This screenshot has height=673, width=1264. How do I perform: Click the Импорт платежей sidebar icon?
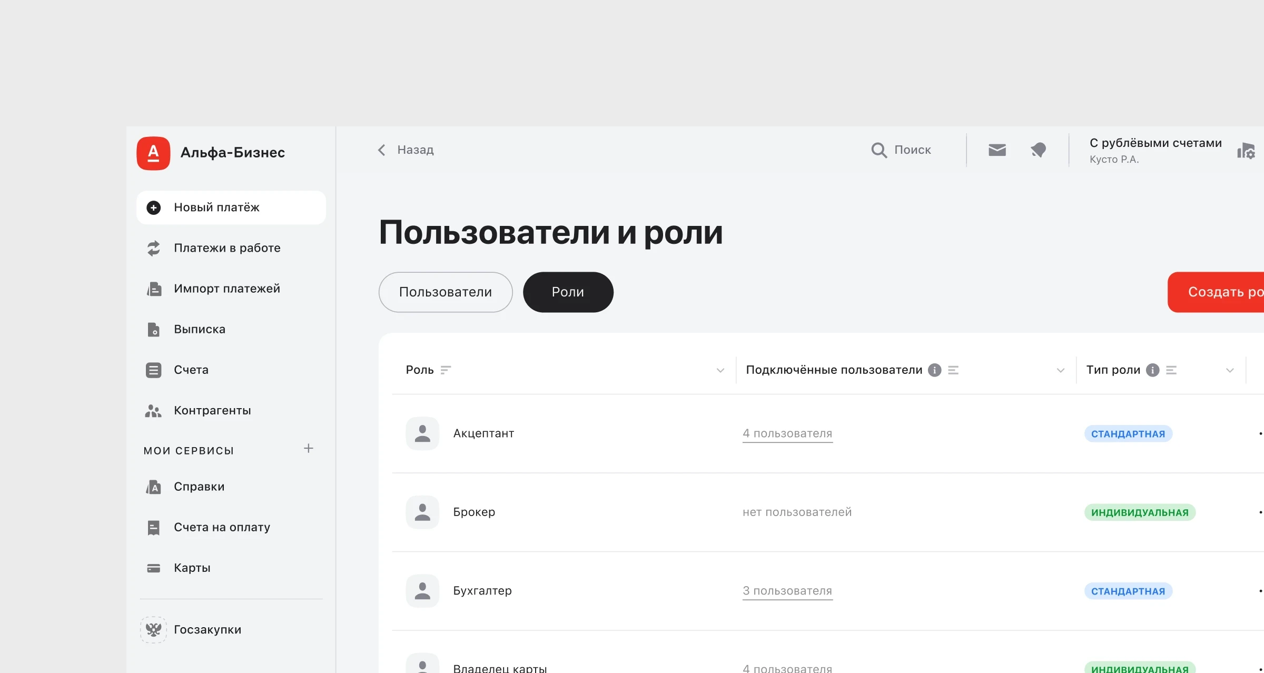coord(154,289)
